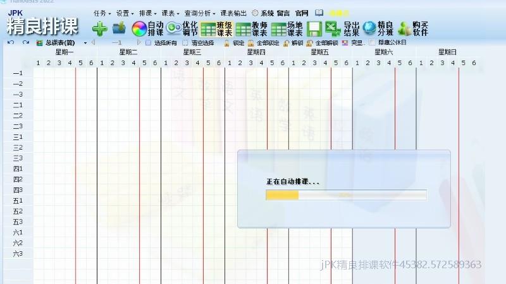Image resolution: width=506 pixels, height=284 pixels.
Task: Open the 任务 menu
Action: point(102,13)
